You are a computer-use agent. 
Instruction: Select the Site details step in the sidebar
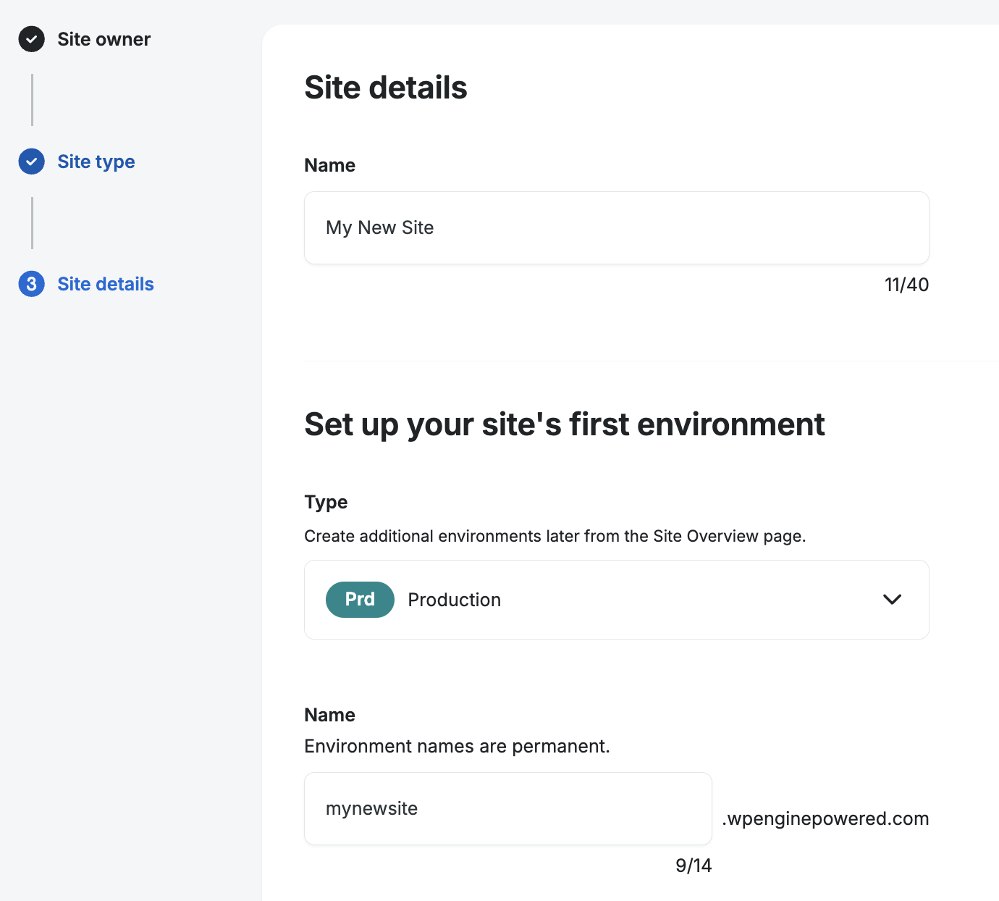click(x=105, y=284)
